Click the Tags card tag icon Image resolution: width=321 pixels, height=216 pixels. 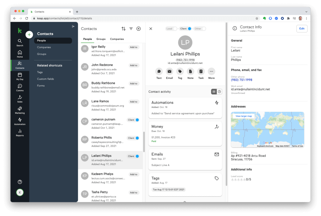(x=217, y=178)
